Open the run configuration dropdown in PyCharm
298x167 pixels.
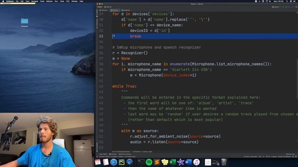tap(276, 7)
